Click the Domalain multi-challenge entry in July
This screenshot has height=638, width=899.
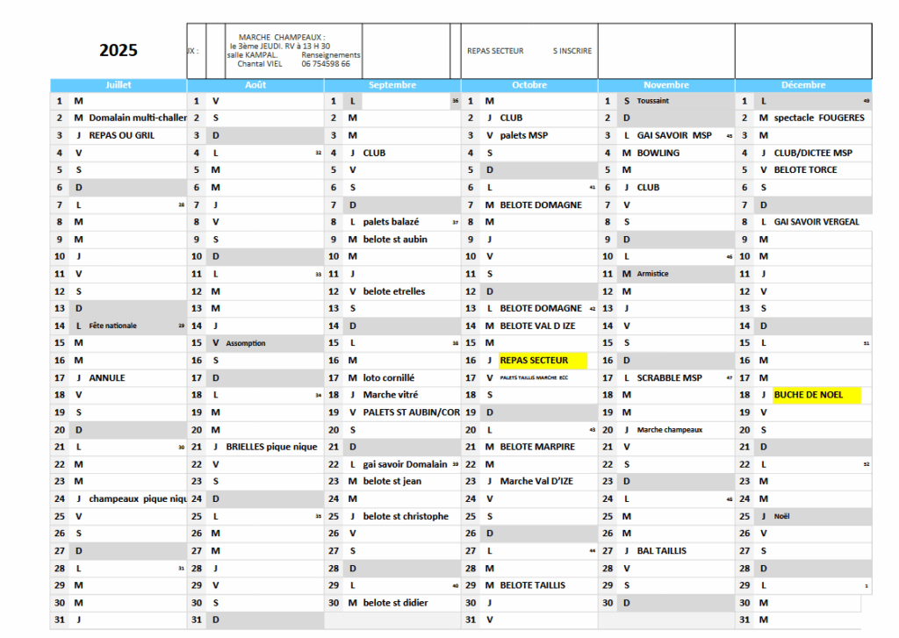tap(138, 118)
